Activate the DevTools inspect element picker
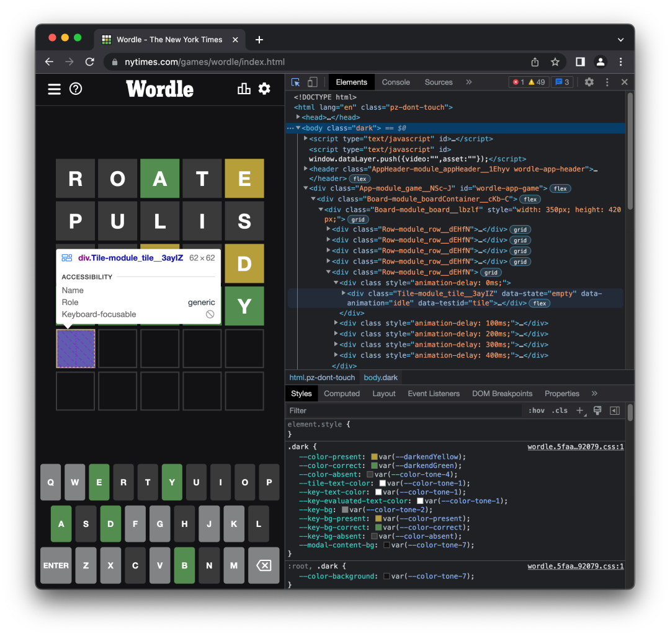The height and width of the screenshot is (636, 670). (x=295, y=82)
